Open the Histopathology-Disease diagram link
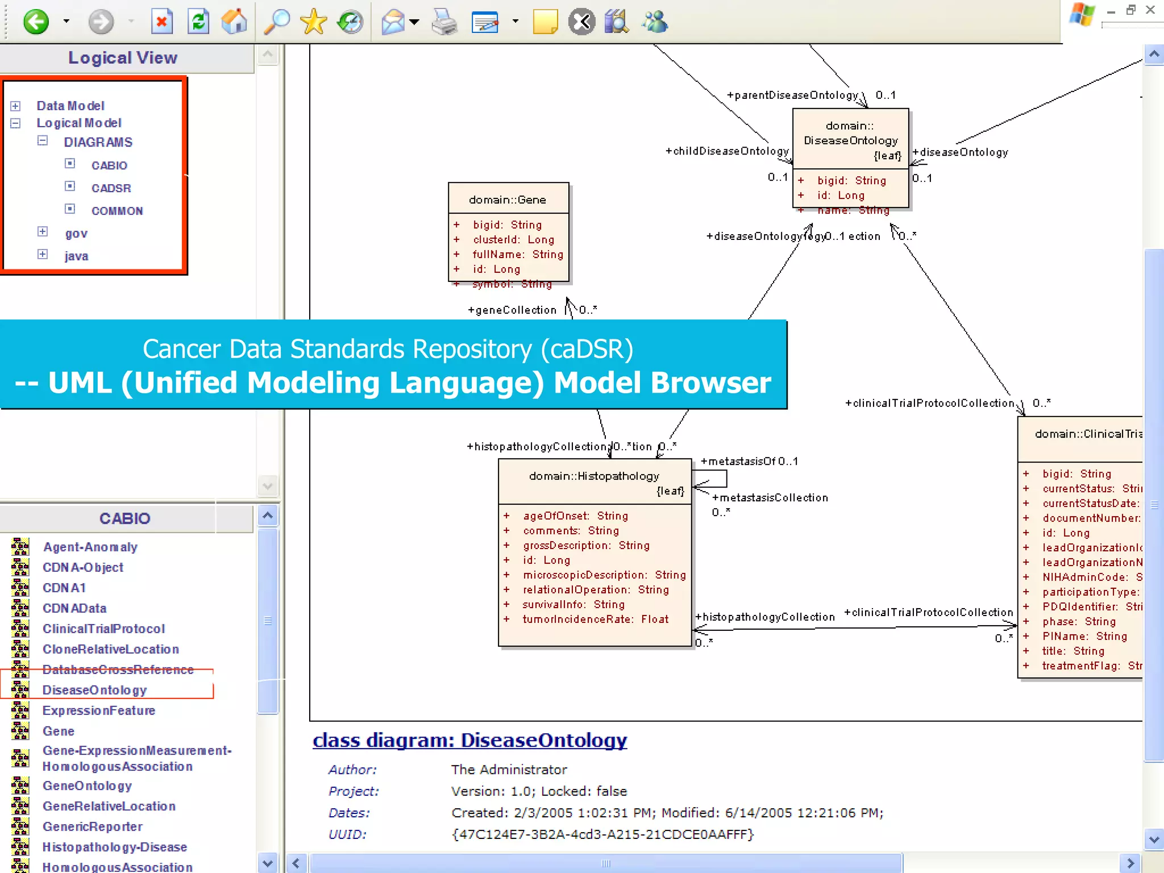The width and height of the screenshot is (1164, 873). [x=115, y=847]
